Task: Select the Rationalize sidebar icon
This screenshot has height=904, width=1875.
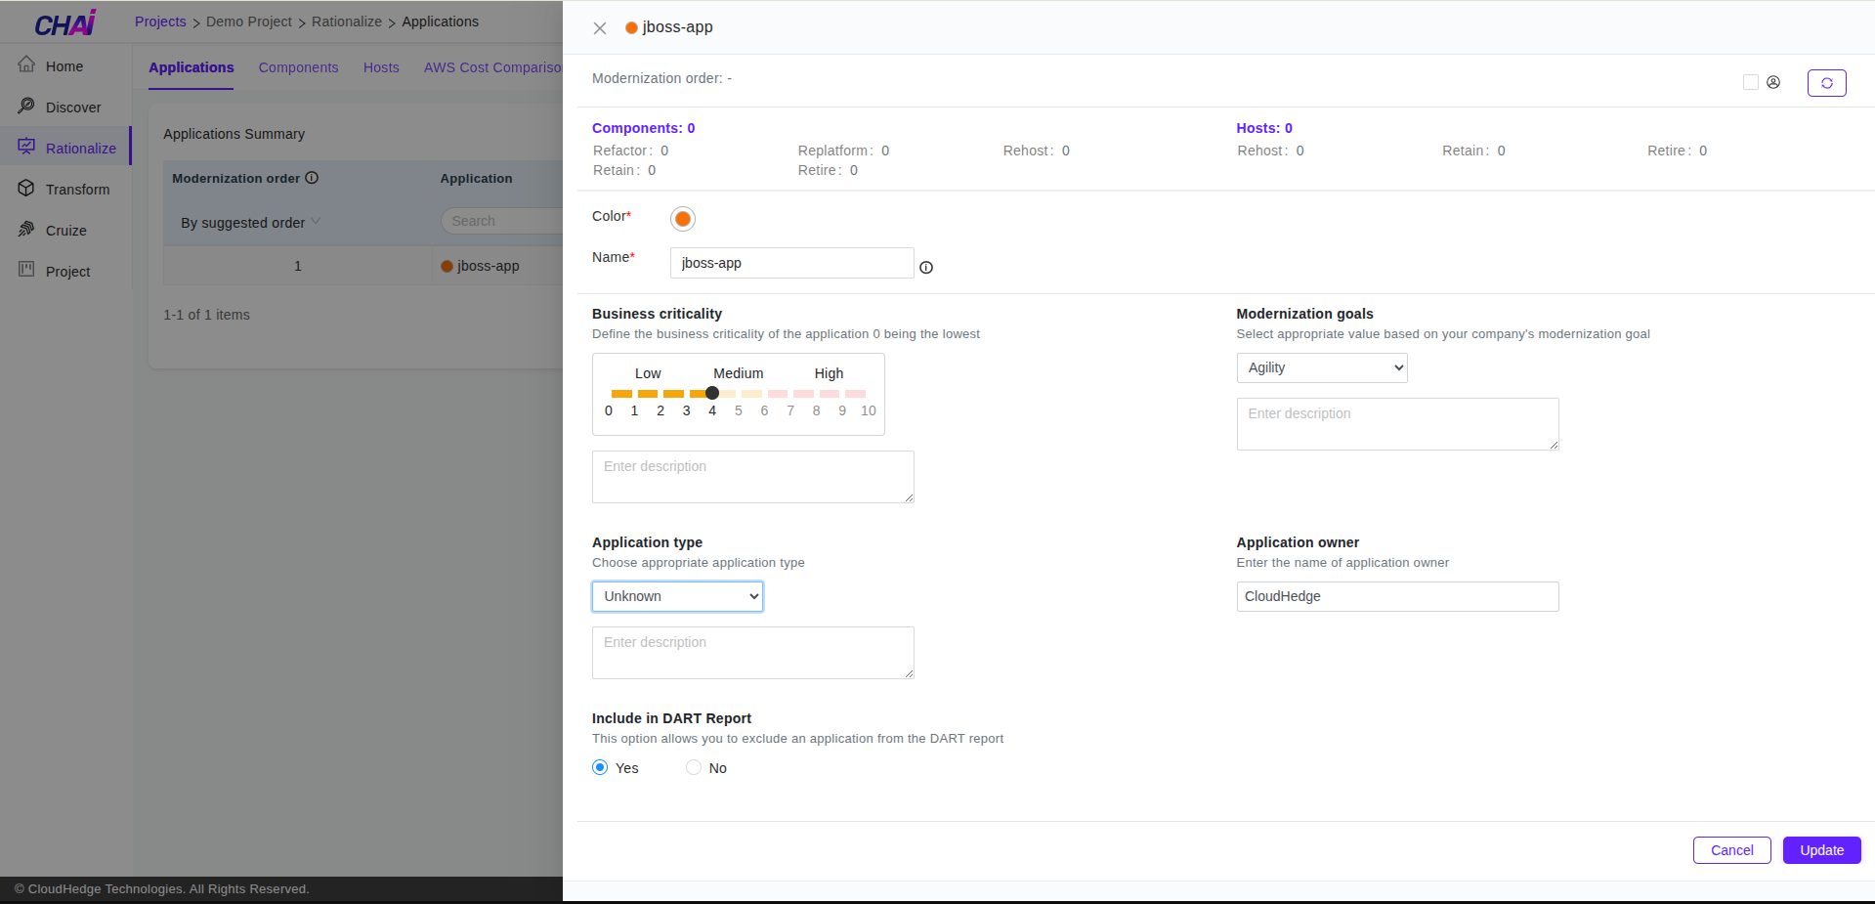Action: tap(27, 147)
